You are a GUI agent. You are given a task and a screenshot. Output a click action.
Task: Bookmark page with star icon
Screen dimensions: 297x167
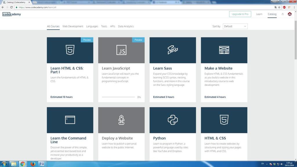point(279,7)
